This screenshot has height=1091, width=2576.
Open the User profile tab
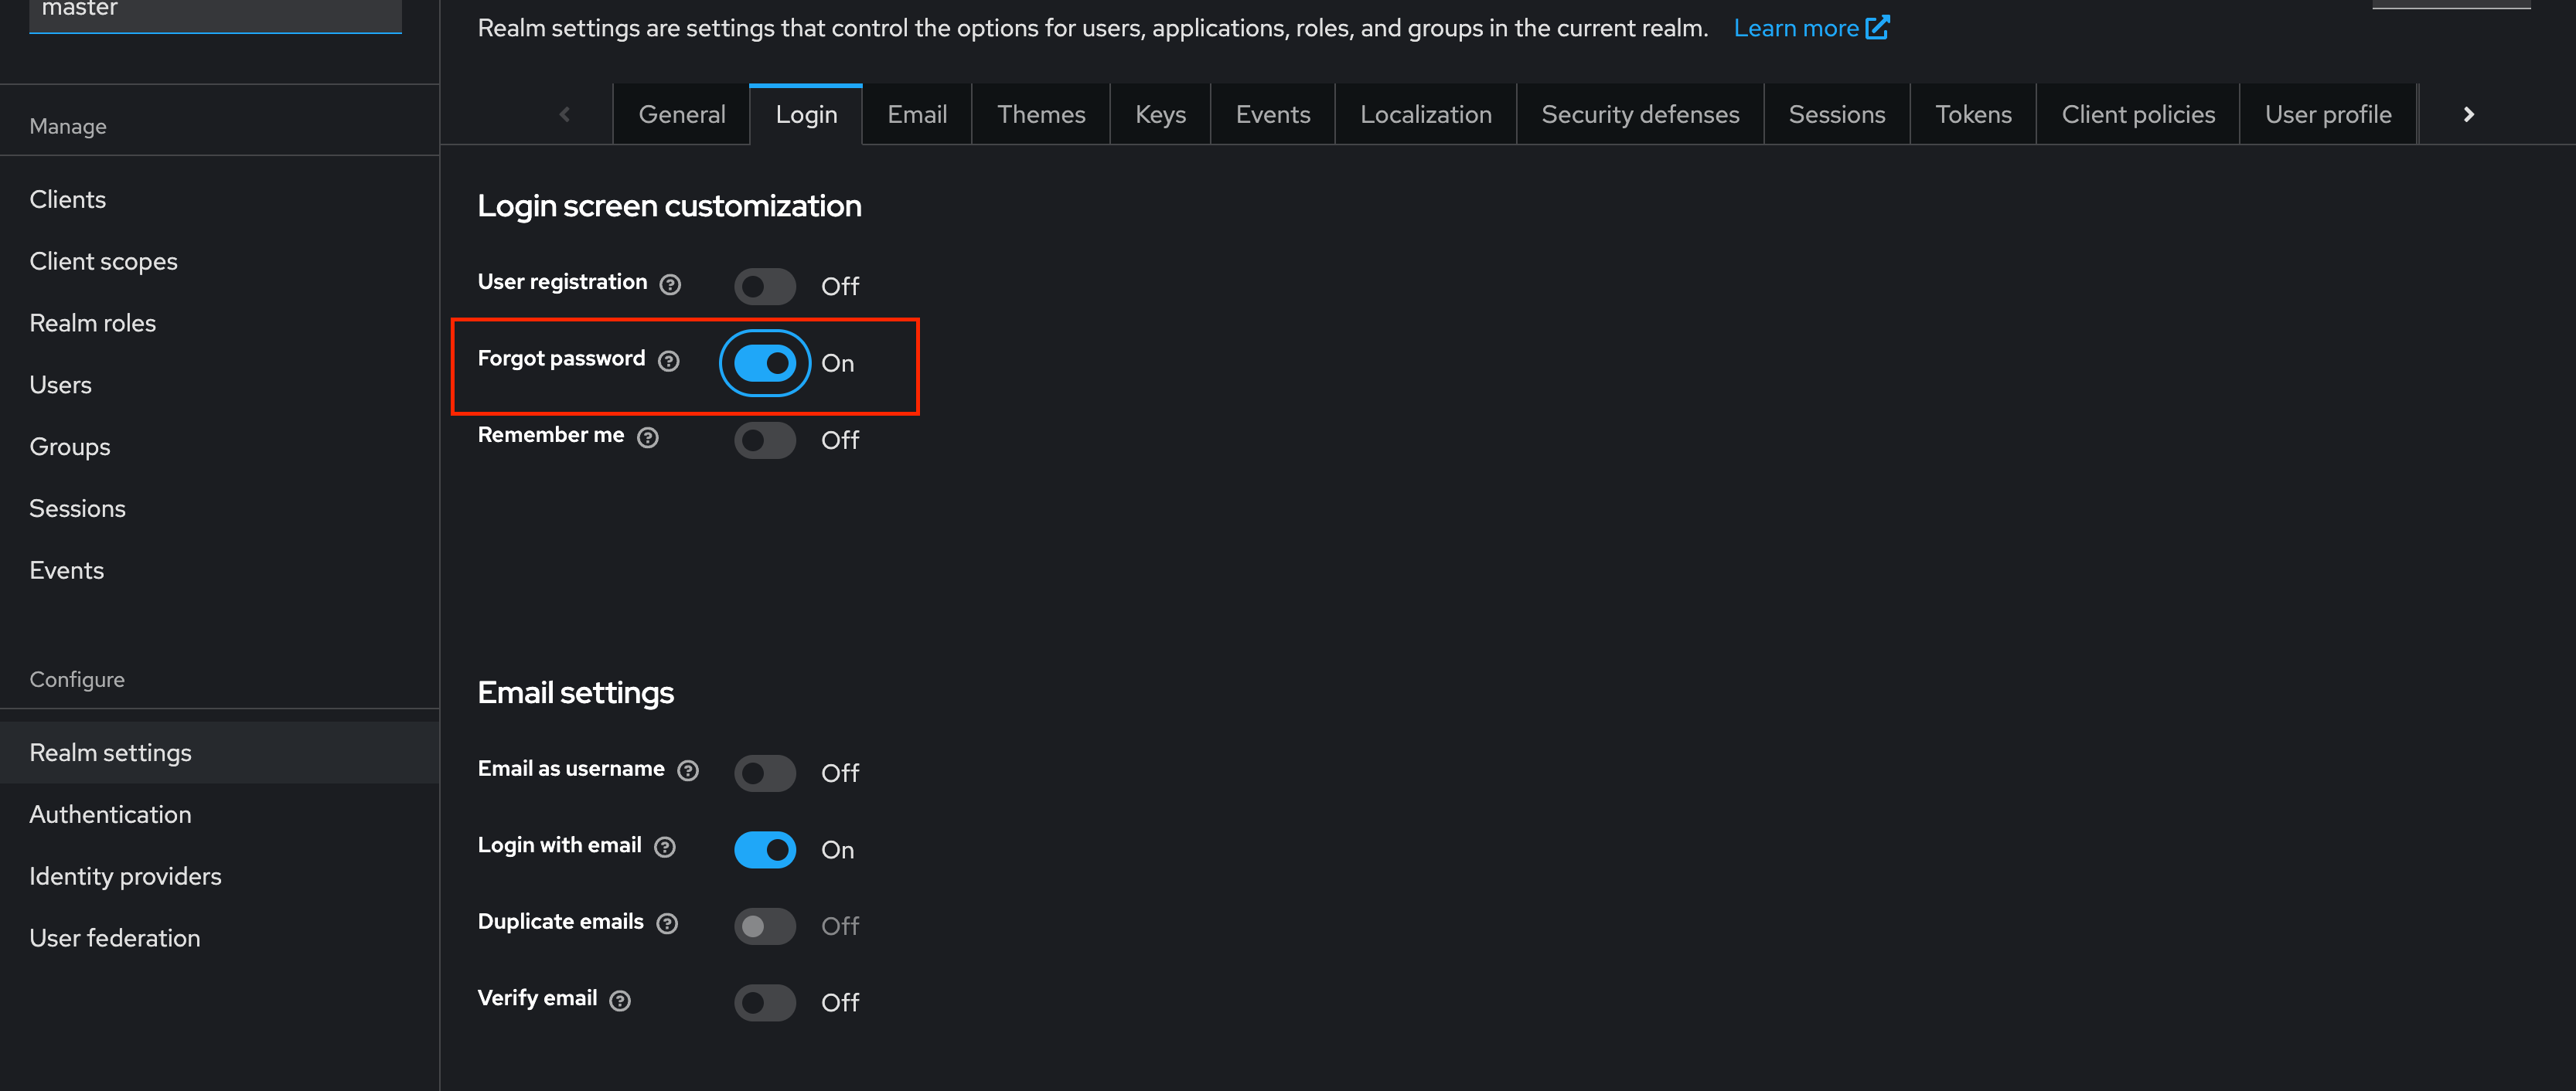coord(2328,114)
